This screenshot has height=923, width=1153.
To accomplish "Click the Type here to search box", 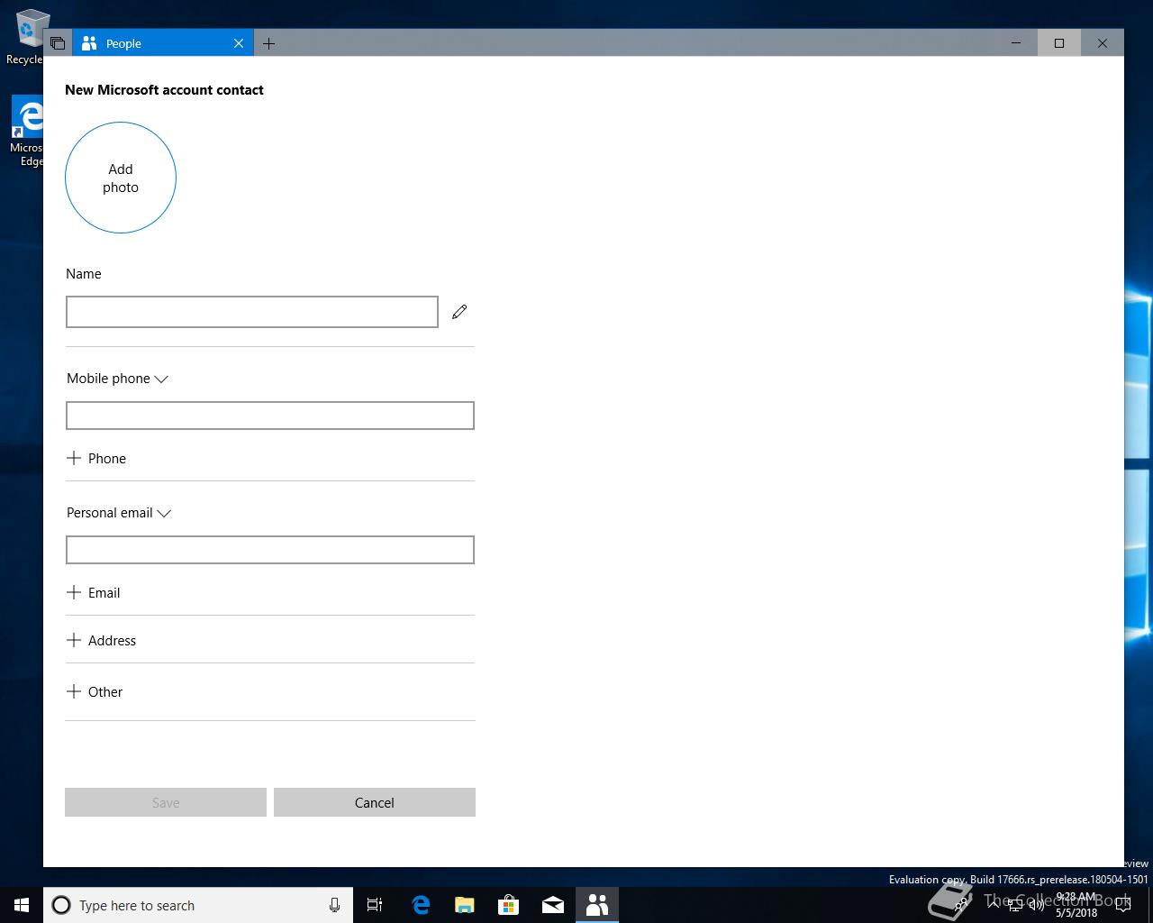I will [x=198, y=905].
